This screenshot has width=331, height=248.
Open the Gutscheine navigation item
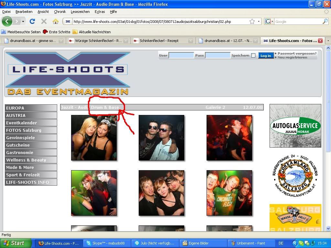click(x=31, y=145)
